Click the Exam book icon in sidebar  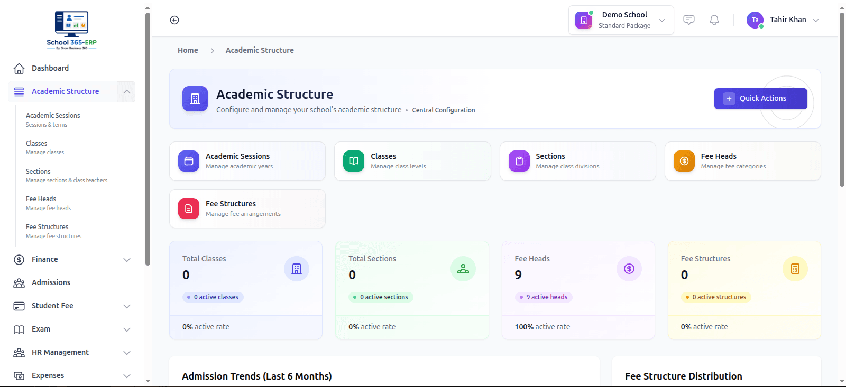pos(19,329)
